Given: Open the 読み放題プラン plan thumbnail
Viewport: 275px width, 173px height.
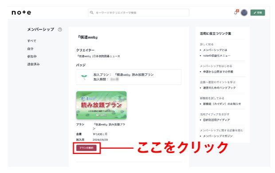Looking at the screenshot, I should [x=102, y=105].
